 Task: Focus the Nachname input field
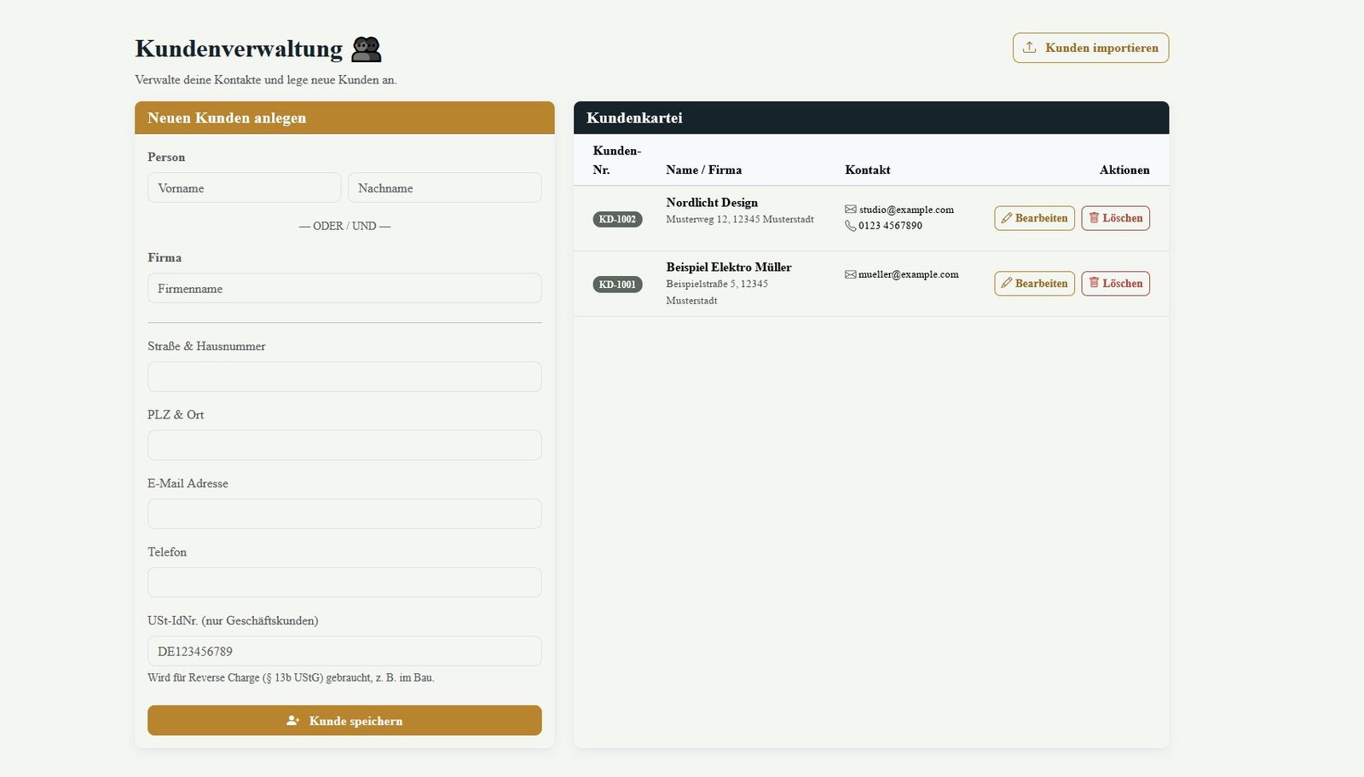444,187
